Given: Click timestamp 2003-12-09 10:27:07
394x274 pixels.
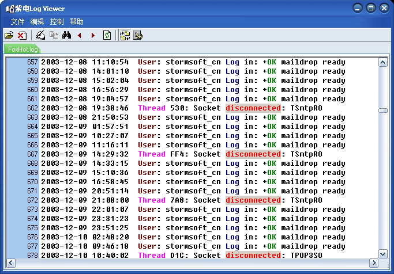Looking at the screenshot, I should 85,136.
